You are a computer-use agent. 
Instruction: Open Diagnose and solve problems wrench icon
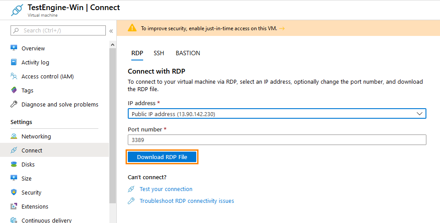click(x=14, y=104)
